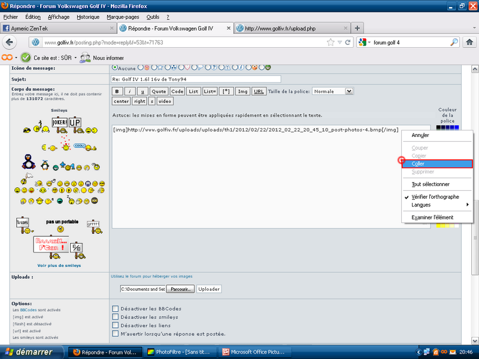Insert the grrrr sign smiley
The height and width of the screenshot is (359, 479).
pyautogui.click(x=94, y=227)
